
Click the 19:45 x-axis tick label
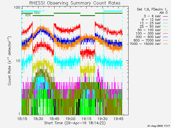(x=118, y=119)
